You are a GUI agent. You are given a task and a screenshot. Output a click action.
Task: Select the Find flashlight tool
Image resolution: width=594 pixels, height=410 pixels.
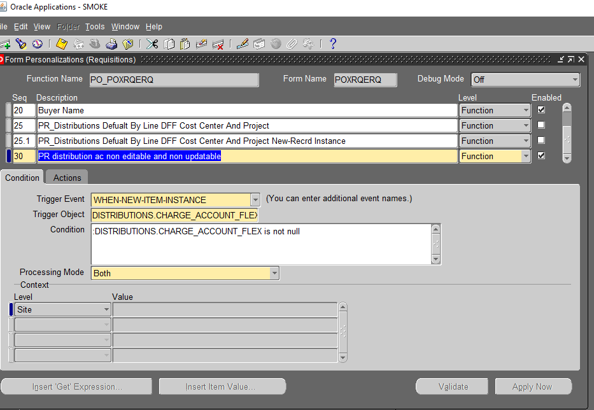[x=20, y=43]
